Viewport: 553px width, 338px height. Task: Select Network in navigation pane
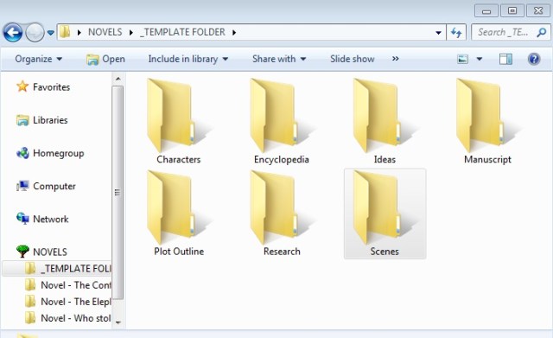pos(42,219)
